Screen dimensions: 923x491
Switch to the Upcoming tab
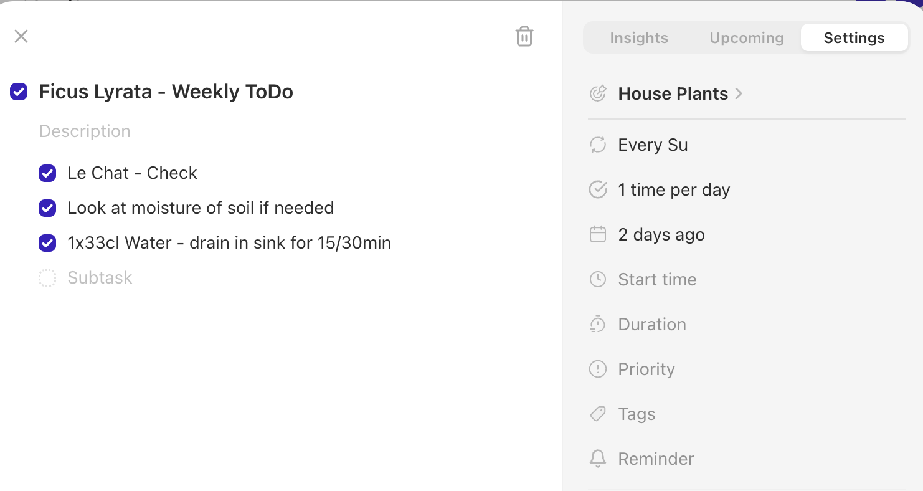(x=747, y=38)
